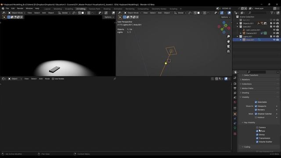Open the Window menu
This screenshot has height=158, width=281.
29,8
